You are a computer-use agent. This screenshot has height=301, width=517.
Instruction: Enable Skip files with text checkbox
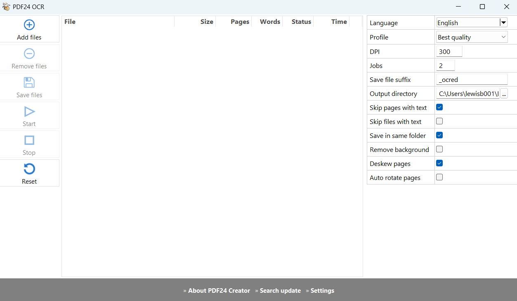(x=439, y=121)
